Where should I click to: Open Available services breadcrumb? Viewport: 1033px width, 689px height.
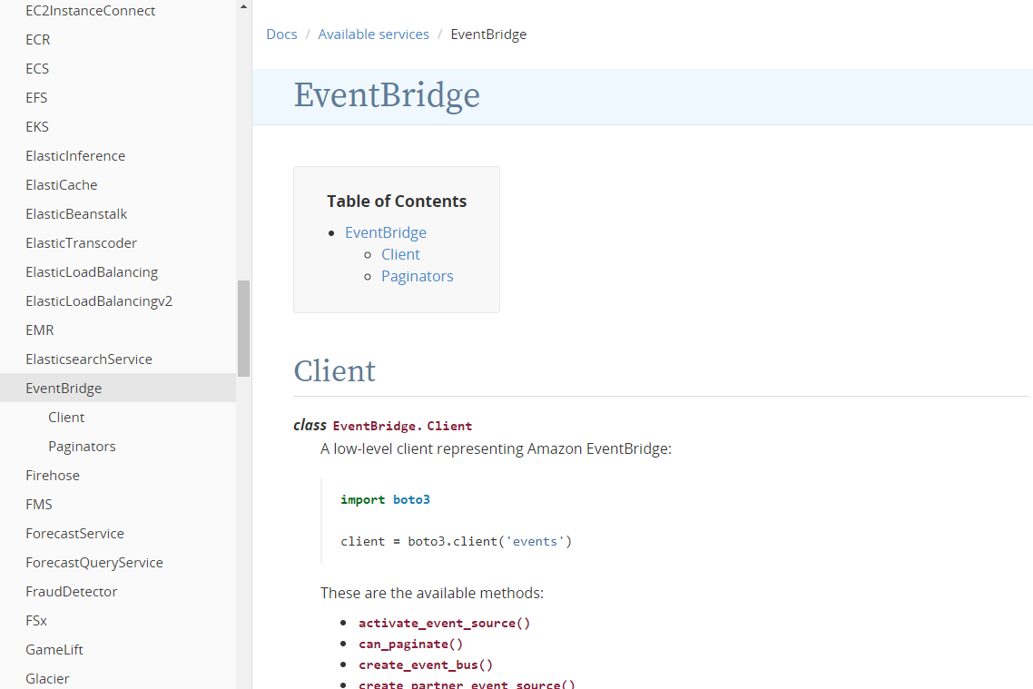coord(373,34)
